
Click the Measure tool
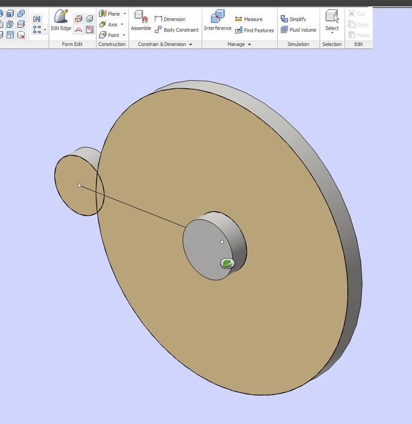pyautogui.click(x=249, y=19)
